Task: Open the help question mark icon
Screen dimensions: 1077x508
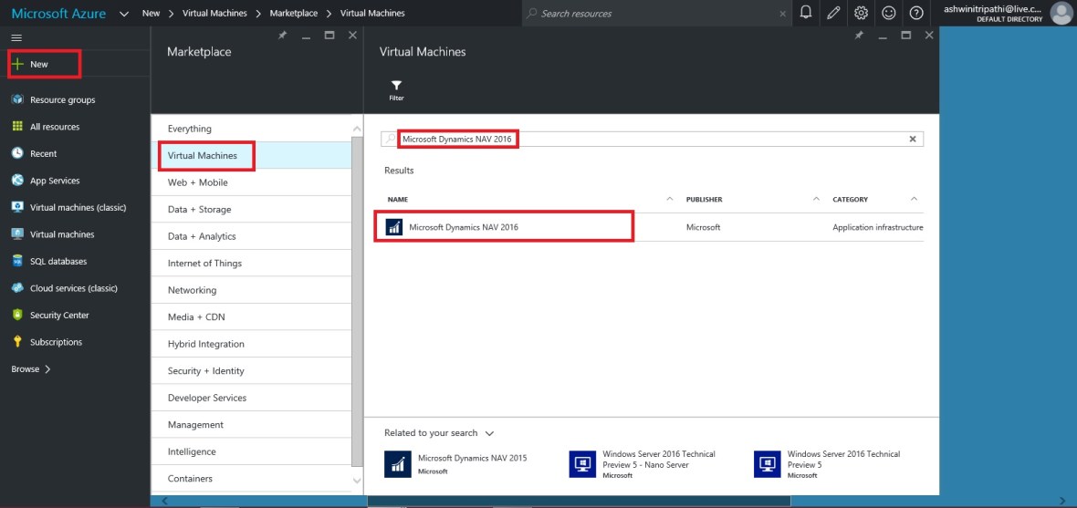Action: [916, 13]
